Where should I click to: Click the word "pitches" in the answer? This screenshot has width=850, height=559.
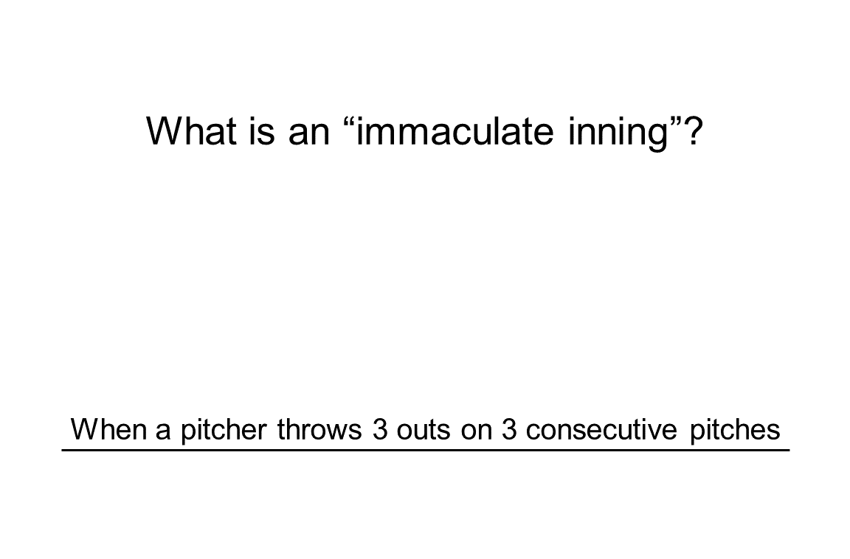tap(735, 429)
